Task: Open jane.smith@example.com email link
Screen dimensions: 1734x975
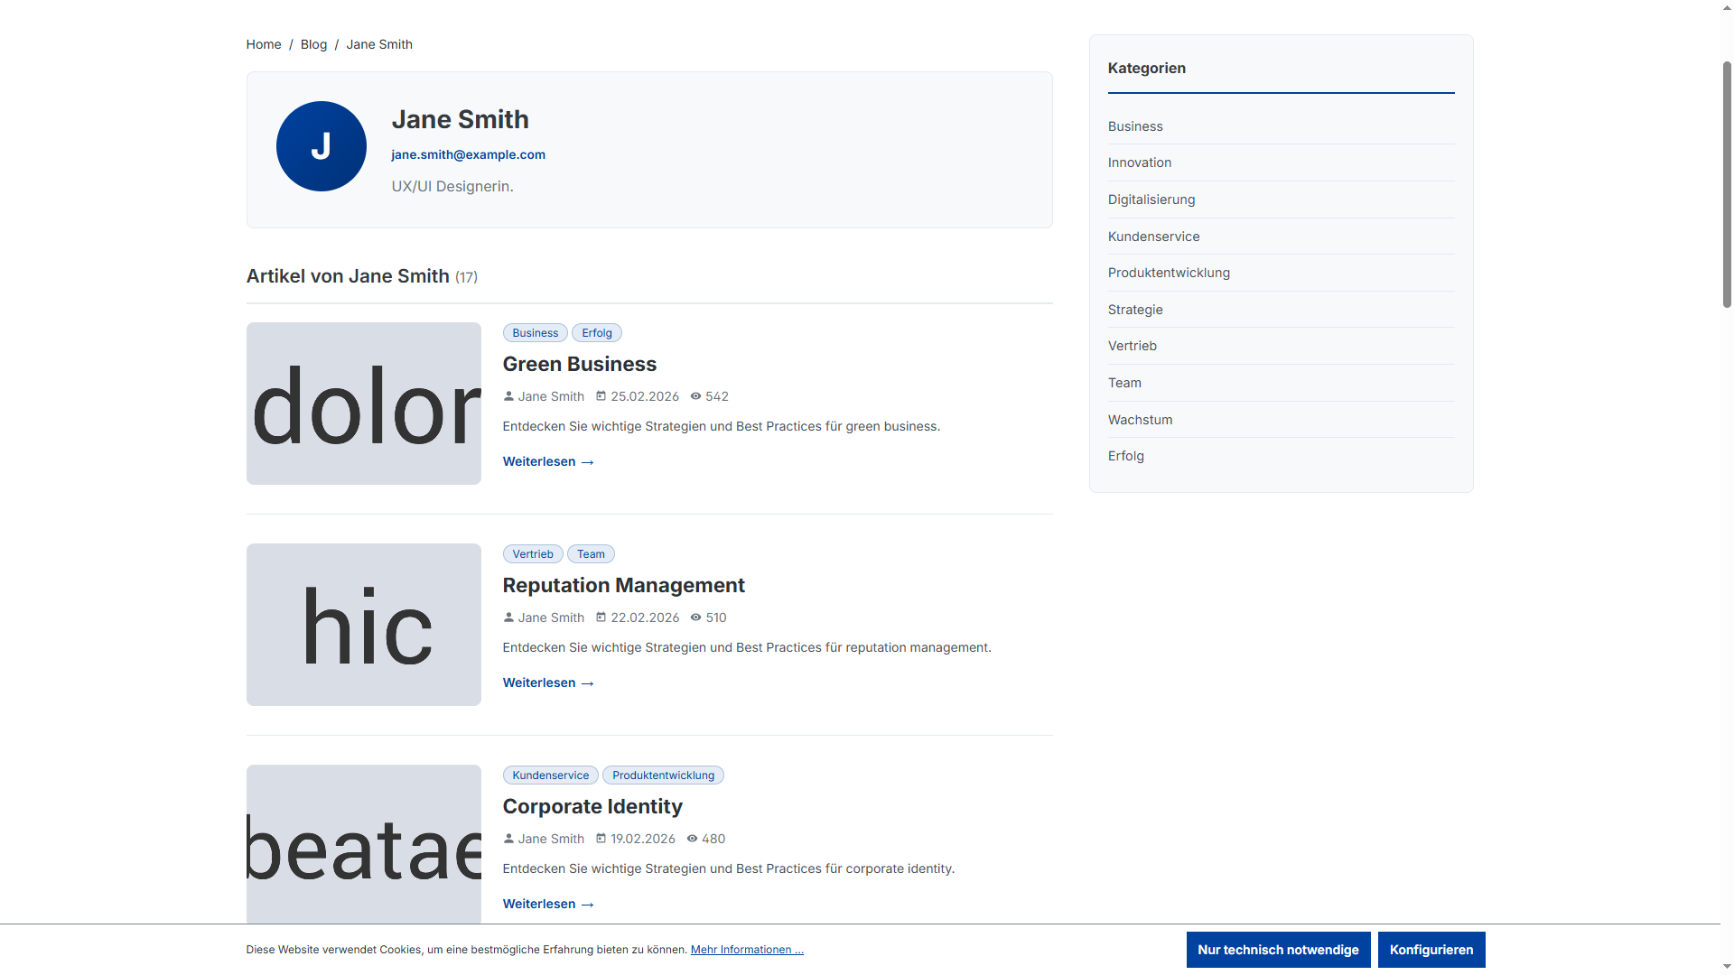Action: point(468,154)
